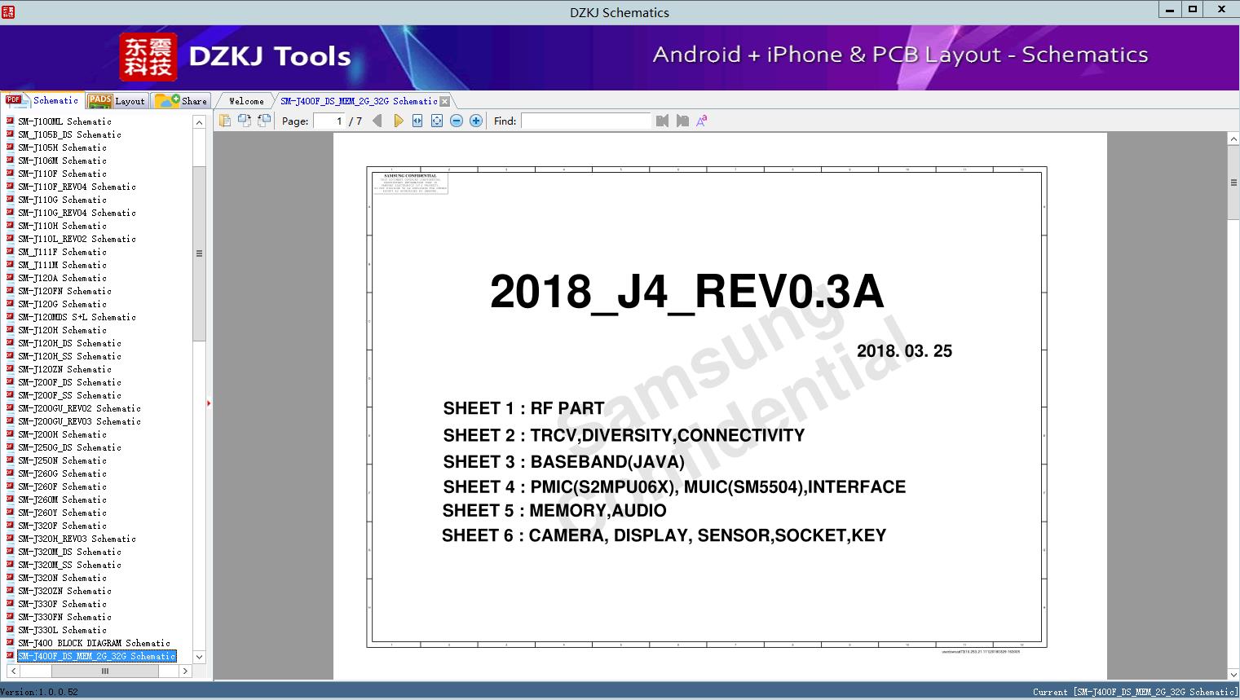Switch to the Share panel tab
The height and width of the screenshot is (700, 1240).
[181, 101]
